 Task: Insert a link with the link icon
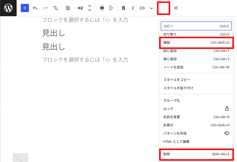click(142, 8)
